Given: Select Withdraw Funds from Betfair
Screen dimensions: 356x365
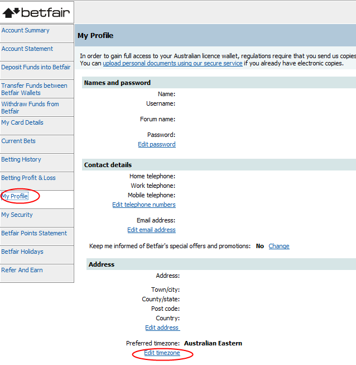Looking at the screenshot, I should [x=30, y=107].
